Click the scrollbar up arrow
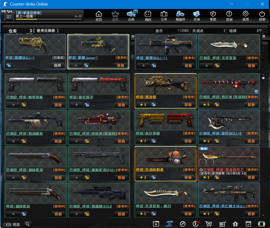 [x=263, y=74]
